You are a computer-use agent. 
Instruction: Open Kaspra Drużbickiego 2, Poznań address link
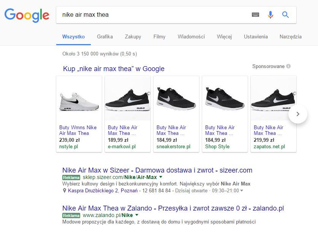103,190
